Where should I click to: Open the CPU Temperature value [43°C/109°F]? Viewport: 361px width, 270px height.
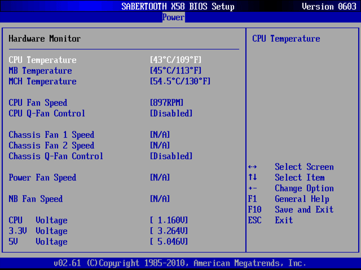175,60
